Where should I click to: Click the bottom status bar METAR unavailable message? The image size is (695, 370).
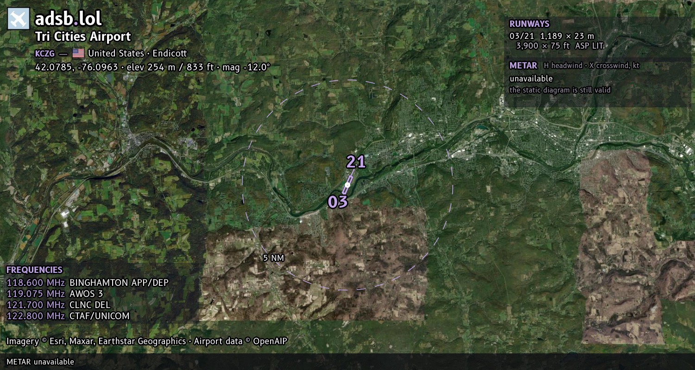click(40, 362)
